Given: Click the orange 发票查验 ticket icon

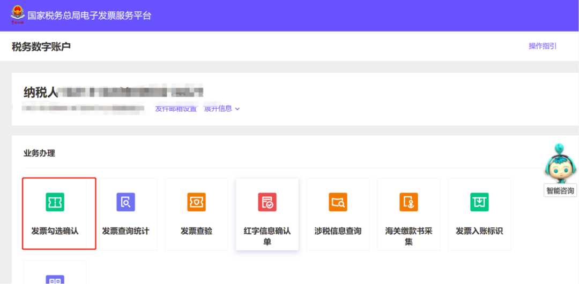Looking at the screenshot, I should coord(196,202).
